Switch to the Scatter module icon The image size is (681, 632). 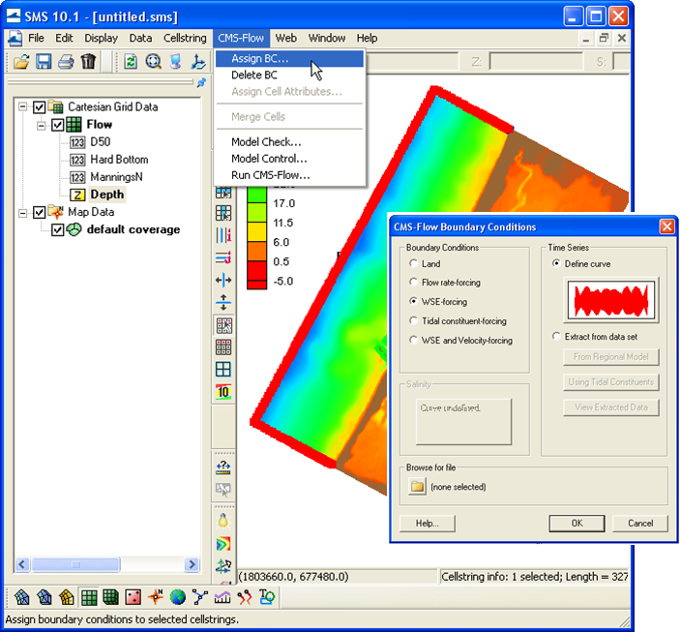(133, 598)
